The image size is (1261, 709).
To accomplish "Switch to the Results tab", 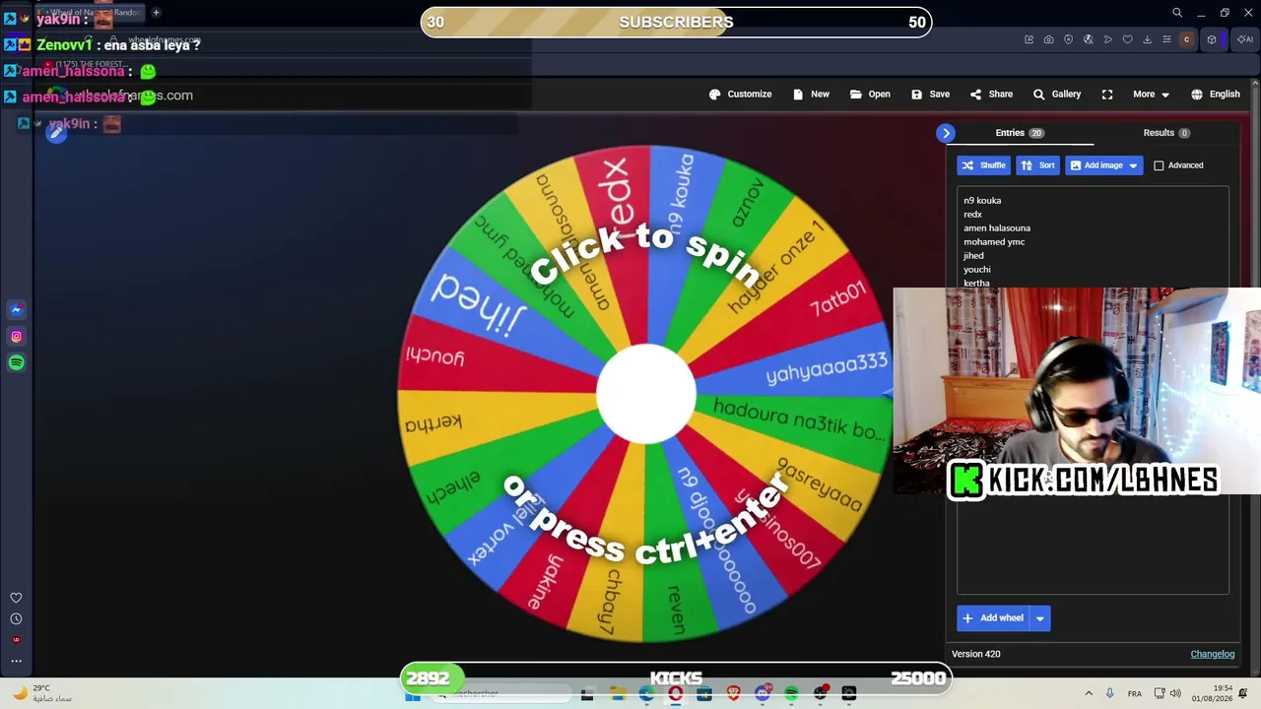I will [1166, 133].
